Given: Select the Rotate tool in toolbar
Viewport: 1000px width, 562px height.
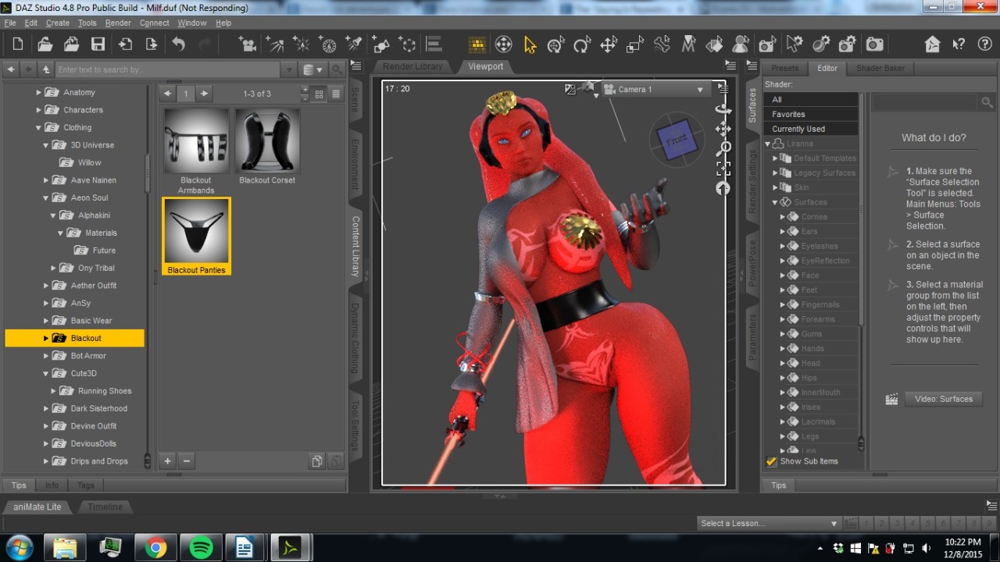Looking at the screenshot, I should [x=582, y=44].
